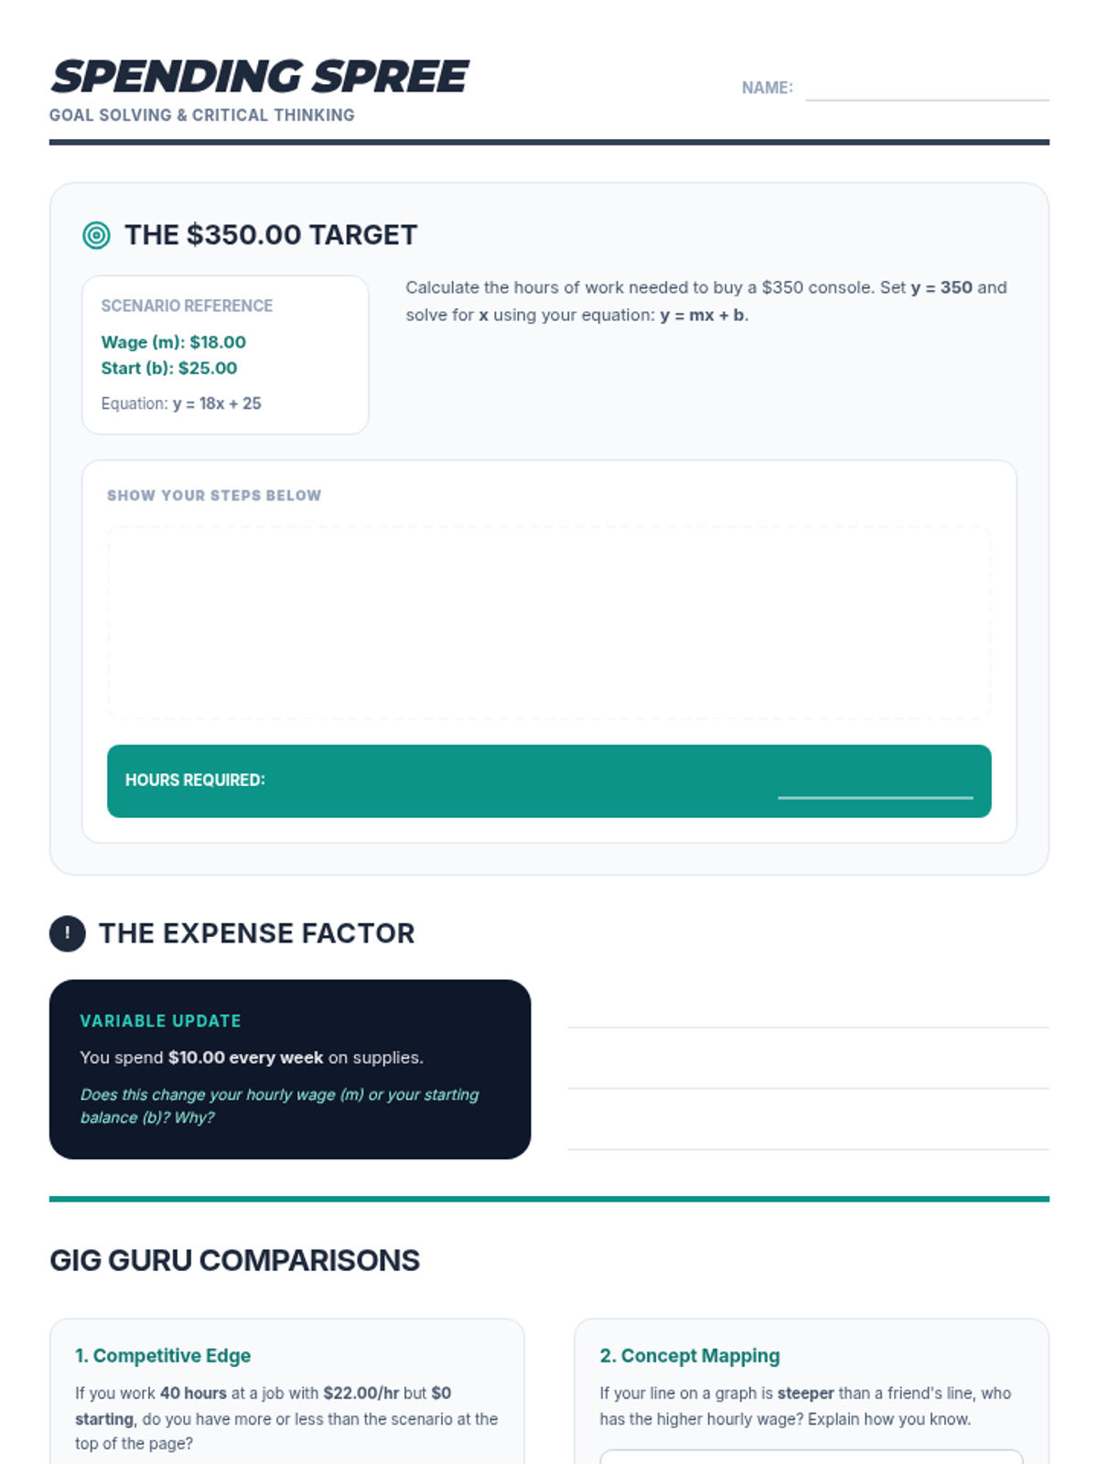The height and width of the screenshot is (1464, 1098).
Task: Click the Show Your Steps work area
Action: [x=549, y=622]
